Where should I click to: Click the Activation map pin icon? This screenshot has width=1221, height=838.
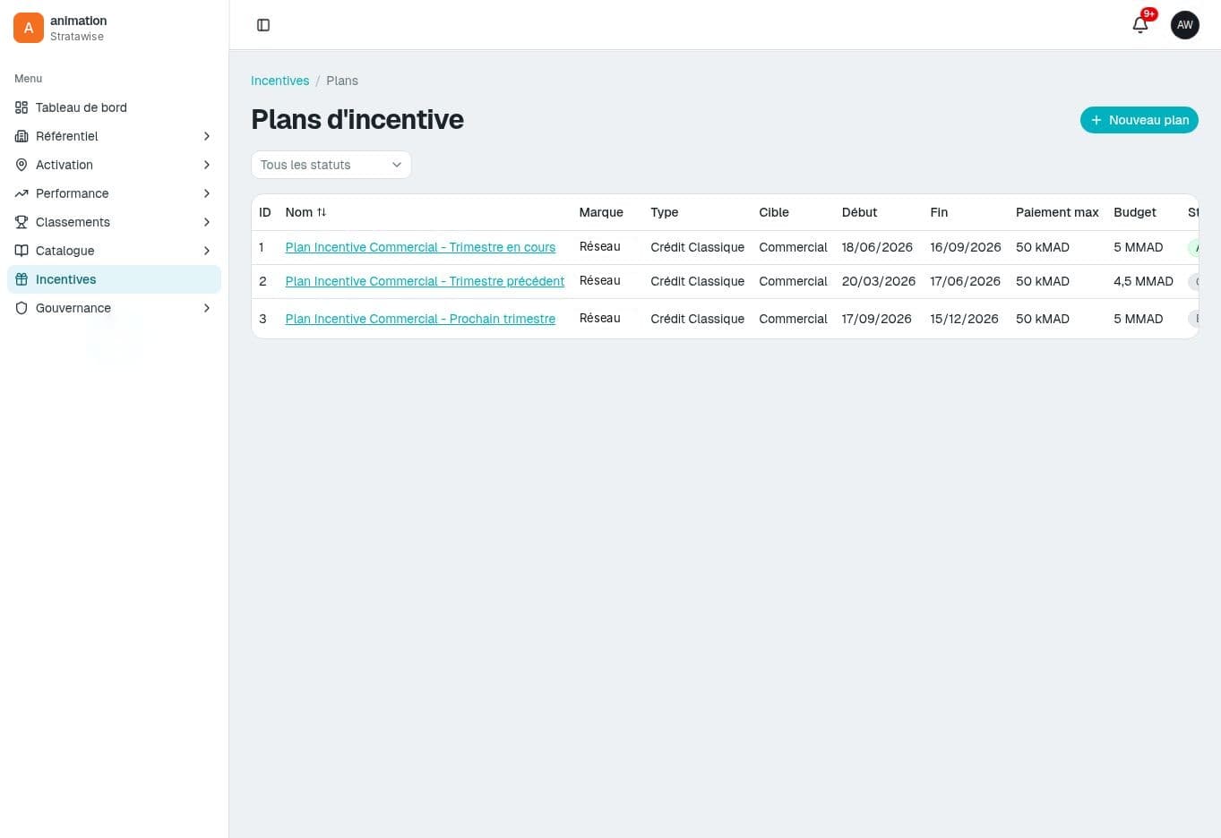pyautogui.click(x=21, y=165)
